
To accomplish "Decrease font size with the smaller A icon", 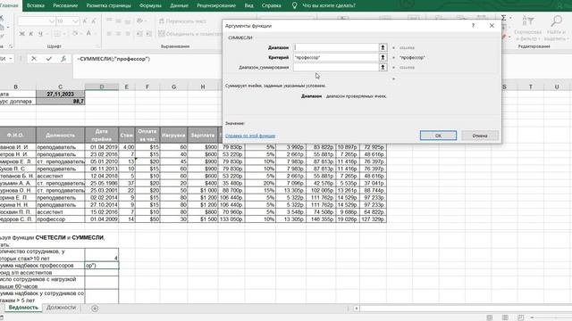I will [94, 21].
